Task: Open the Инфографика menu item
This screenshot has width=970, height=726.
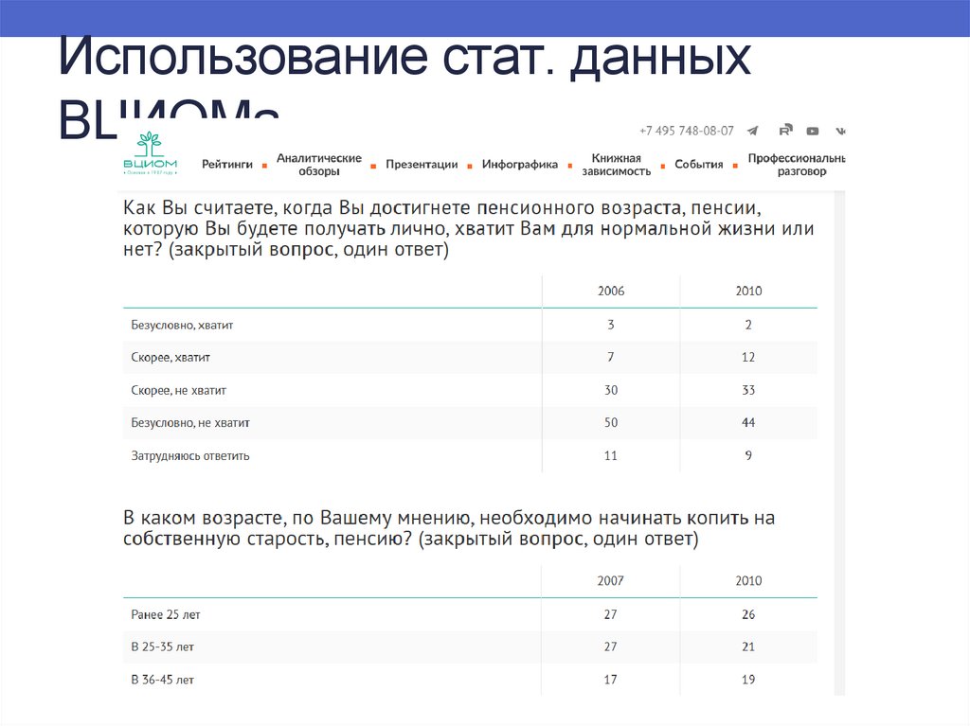Action: click(520, 165)
